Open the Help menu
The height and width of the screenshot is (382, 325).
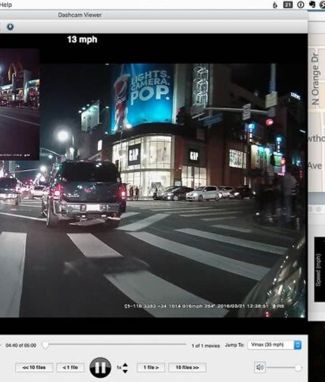coord(6,5)
